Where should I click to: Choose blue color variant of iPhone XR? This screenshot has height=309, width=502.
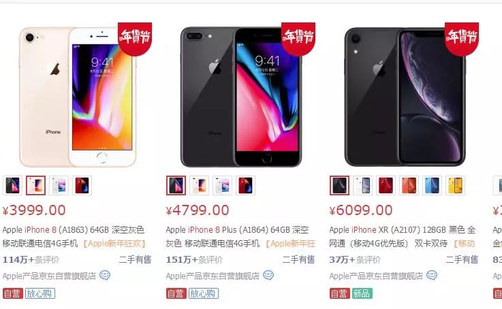tap(433, 186)
